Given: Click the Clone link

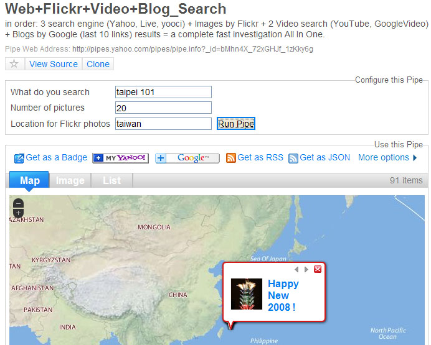Looking at the screenshot, I should point(98,64).
